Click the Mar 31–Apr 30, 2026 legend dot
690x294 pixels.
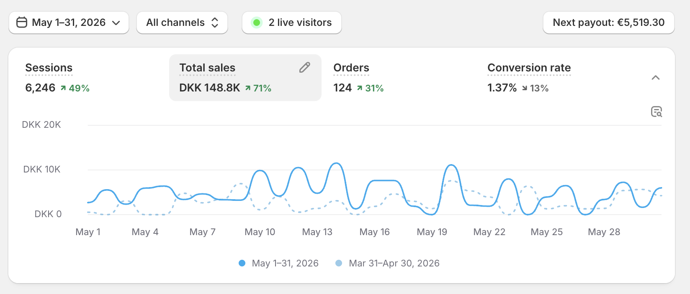click(x=339, y=263)
